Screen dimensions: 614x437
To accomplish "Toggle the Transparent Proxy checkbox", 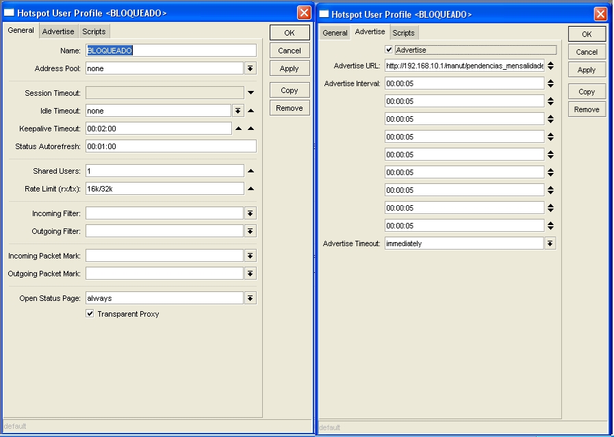I will coord(90,313).
